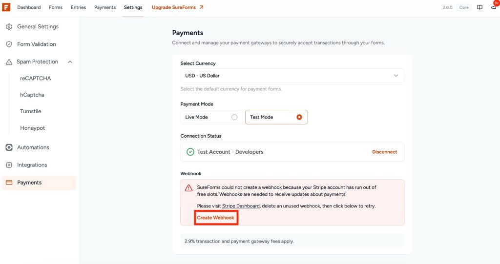Open the Stripe Dashboard link
Viewport: 500px width, 264px height.
(x=241, y=206)
